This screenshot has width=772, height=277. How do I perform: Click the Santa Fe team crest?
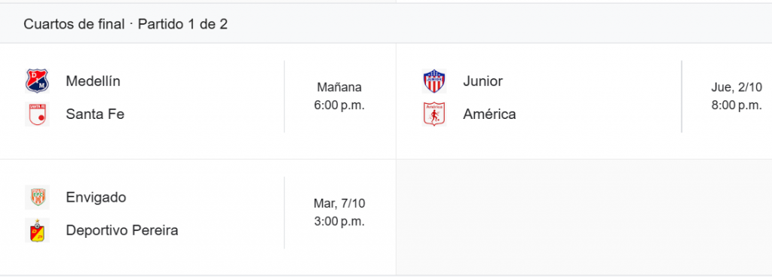tap(38, 114)
